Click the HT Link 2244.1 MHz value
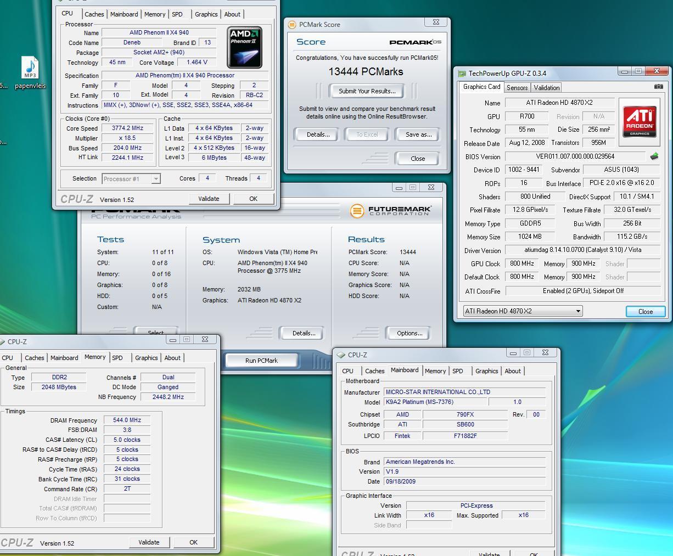This screenshot has width=673, height=556. 127,158
